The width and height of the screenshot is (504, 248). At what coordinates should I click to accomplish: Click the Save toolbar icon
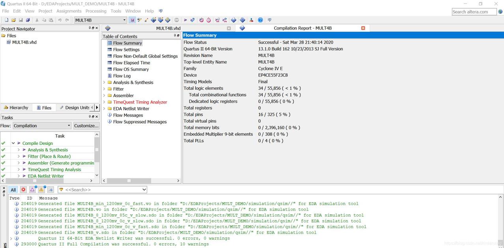21,20
